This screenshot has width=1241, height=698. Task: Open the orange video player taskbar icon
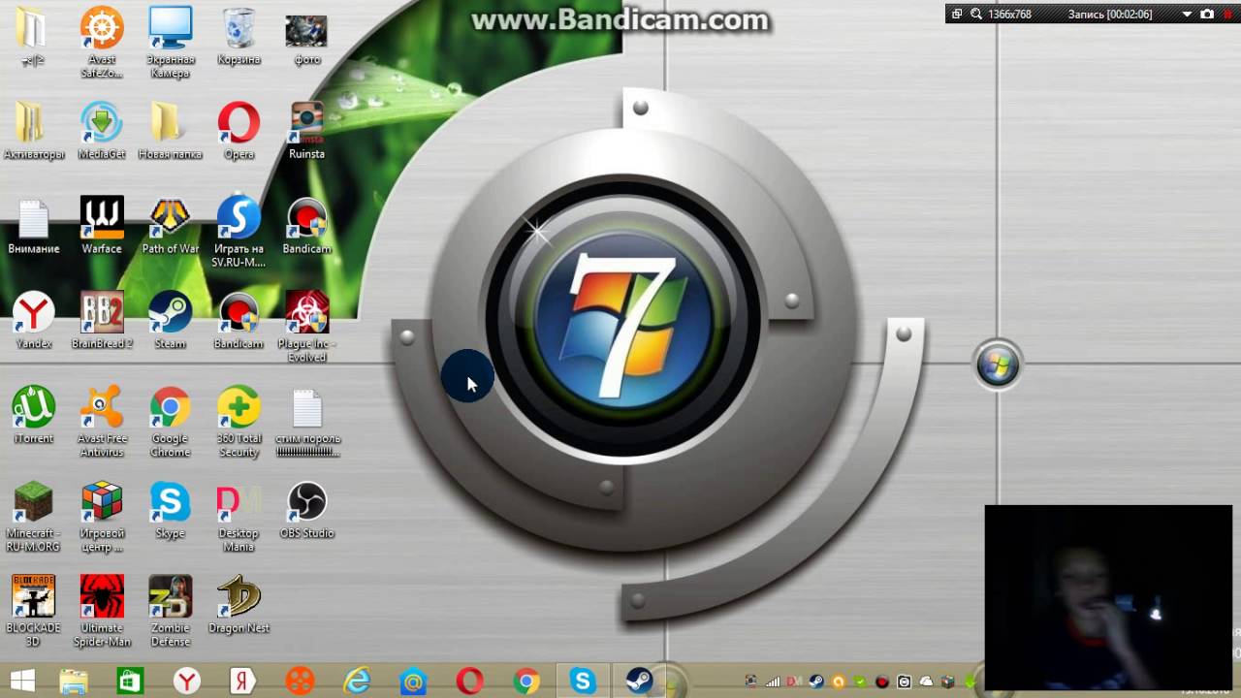pos(300,682)
